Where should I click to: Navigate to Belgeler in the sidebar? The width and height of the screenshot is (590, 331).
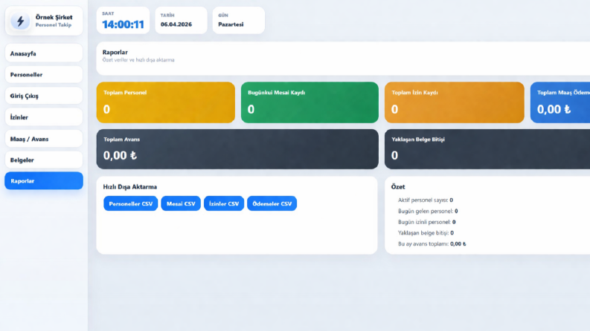[44, 160]
